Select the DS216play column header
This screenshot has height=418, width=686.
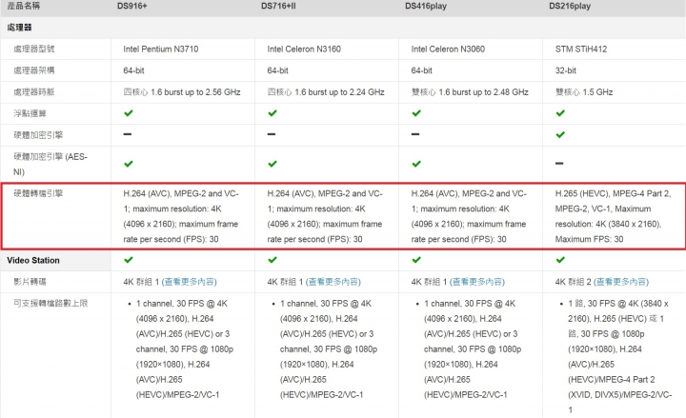click(x=570, y=6)
